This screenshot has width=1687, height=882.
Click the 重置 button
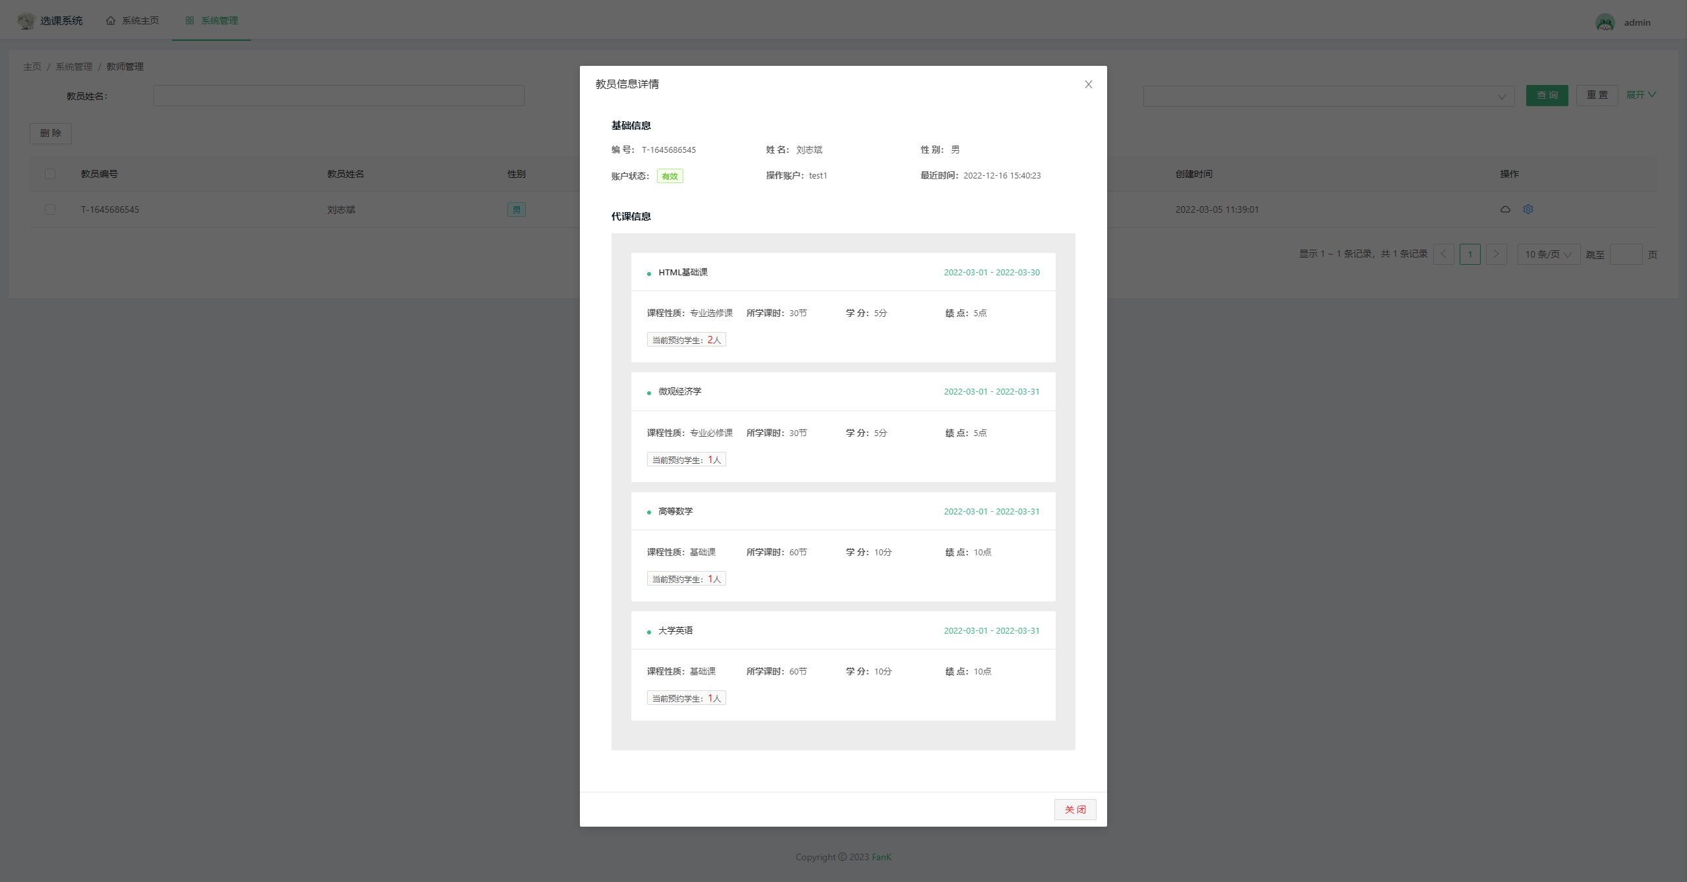point(1597,96)
